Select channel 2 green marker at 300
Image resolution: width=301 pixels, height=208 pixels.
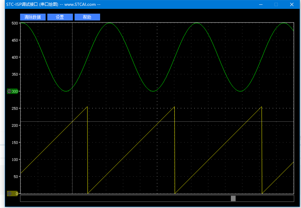click(13, 91)
